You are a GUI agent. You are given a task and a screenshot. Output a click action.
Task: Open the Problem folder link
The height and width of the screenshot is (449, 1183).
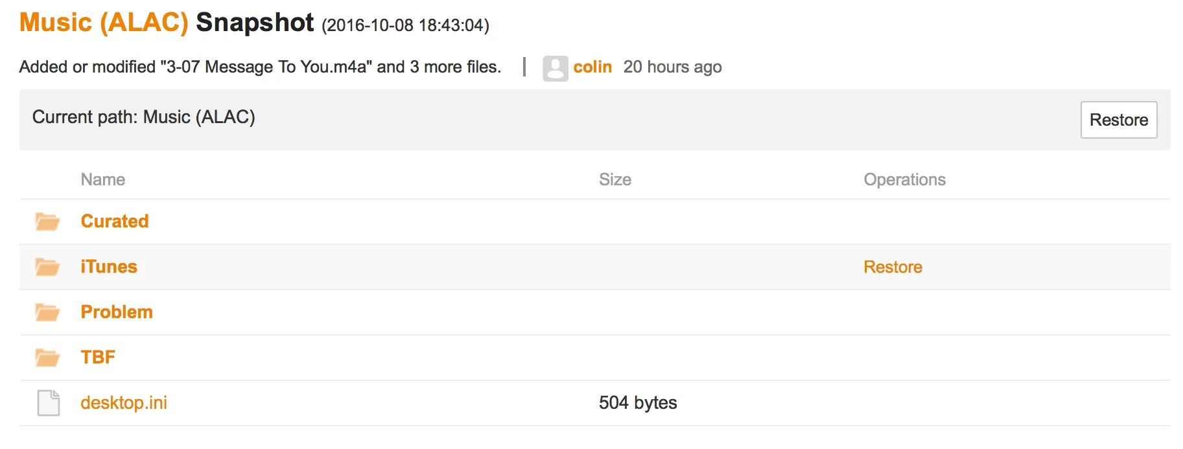tap(117, 312)
